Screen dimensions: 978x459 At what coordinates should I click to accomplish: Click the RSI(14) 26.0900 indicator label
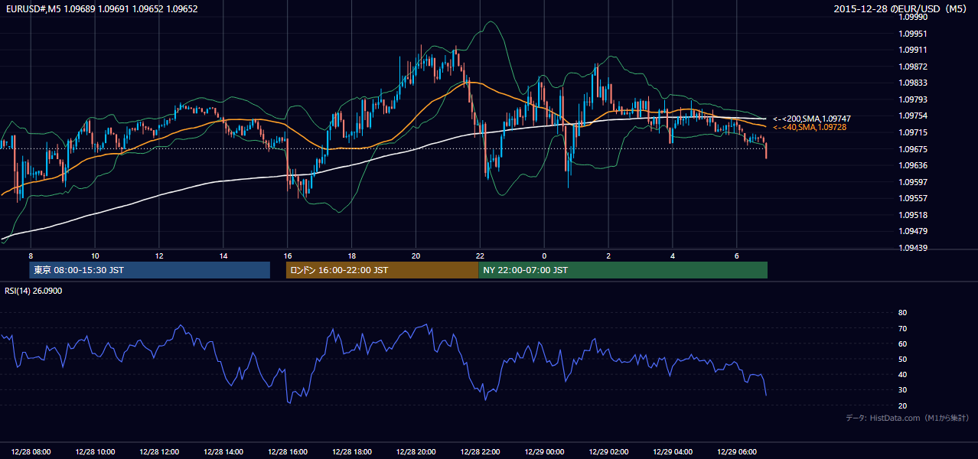click(34, 291)
